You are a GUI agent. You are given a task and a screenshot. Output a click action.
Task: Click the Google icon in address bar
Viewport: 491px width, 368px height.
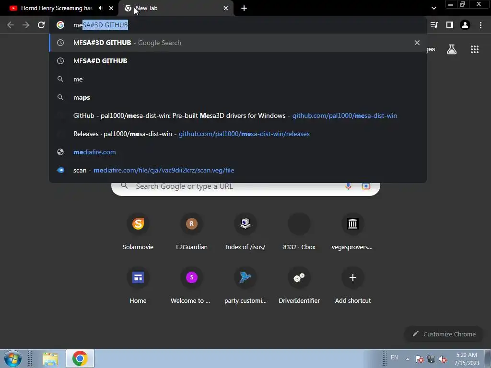pos(60,25)
